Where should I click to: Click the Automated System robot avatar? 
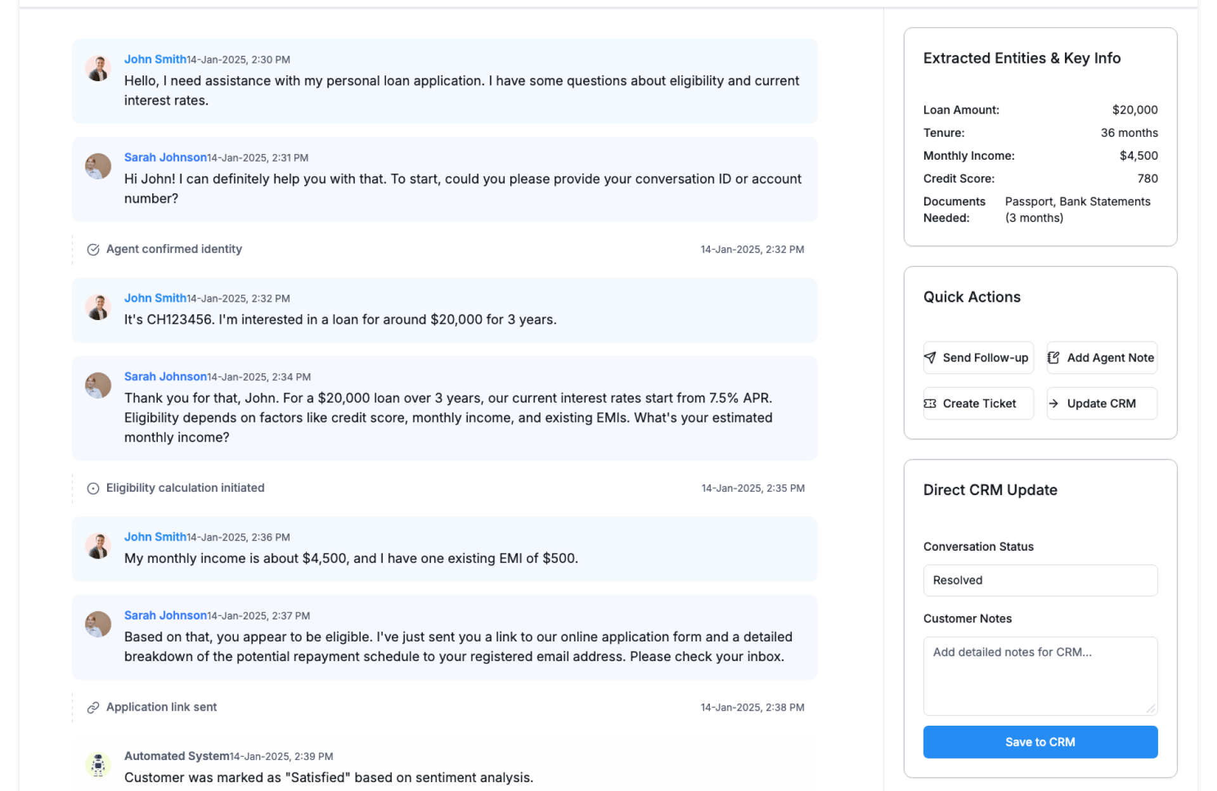click(x=98, y=764)
